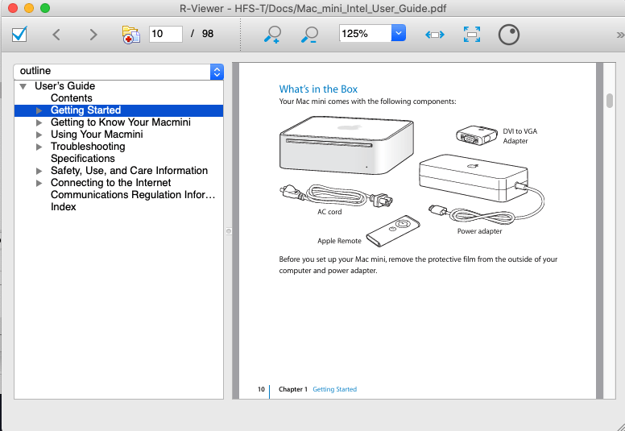Click the DVI to VGA Adapter label
Viewport: 625px width, 431px height.
tap(519, 136)
